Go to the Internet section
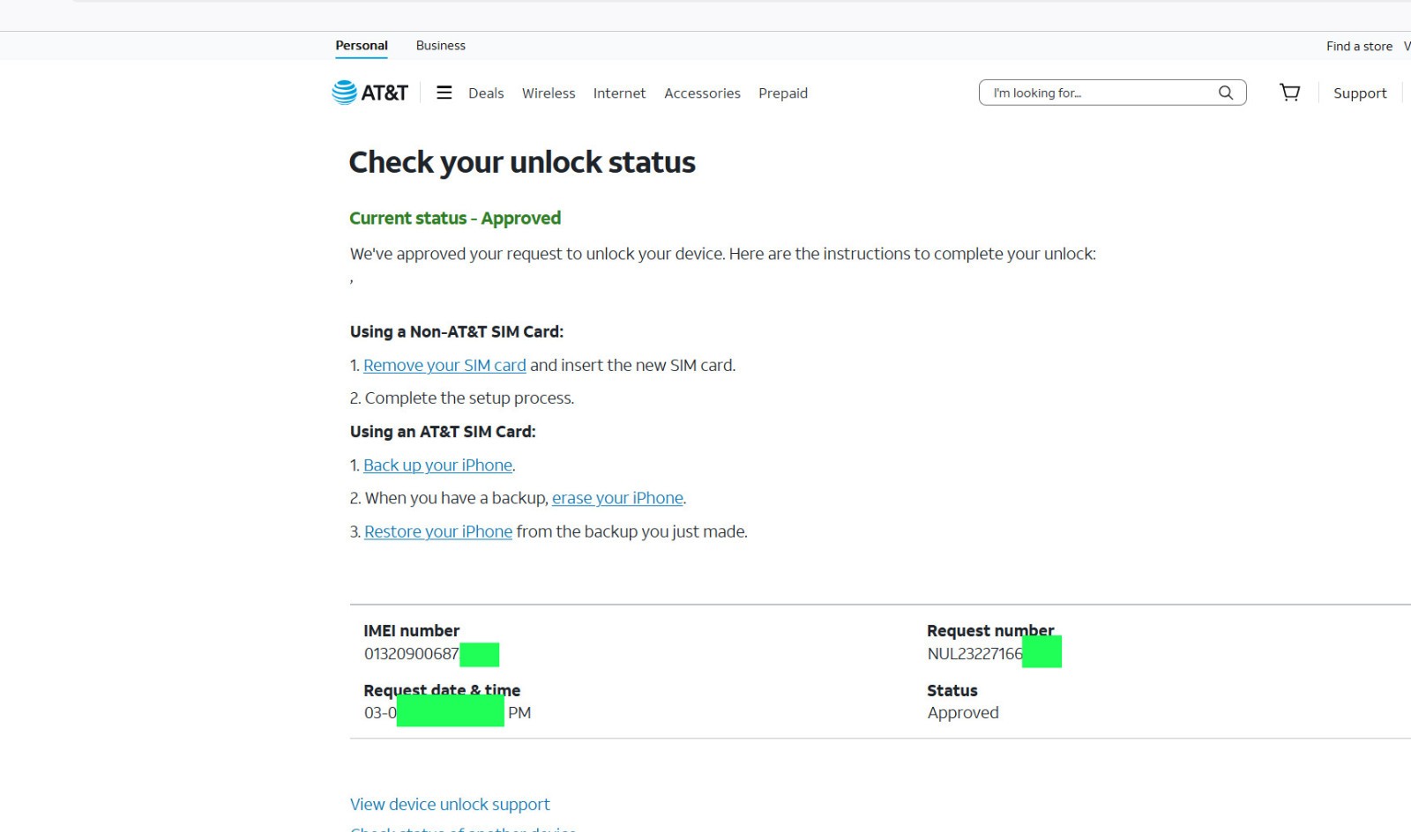Viewport: 1411px width, 832px height. [619, 93]
